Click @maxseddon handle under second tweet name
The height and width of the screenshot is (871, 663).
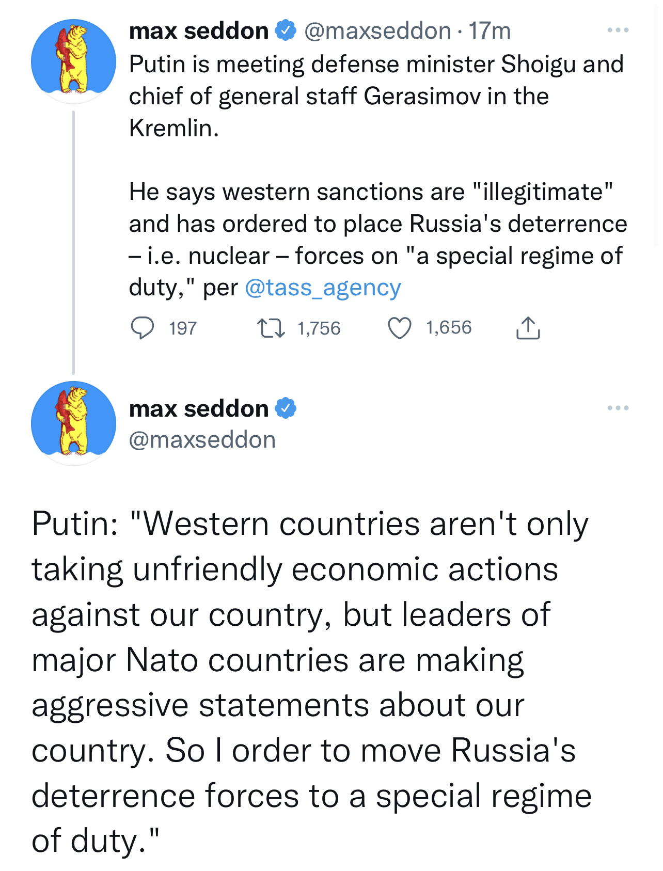click(x=202, y=440)
